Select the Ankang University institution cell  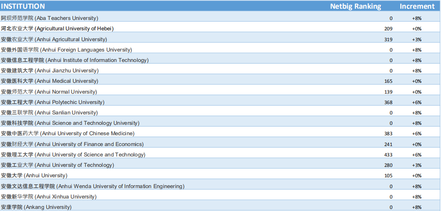click(36, 207)
